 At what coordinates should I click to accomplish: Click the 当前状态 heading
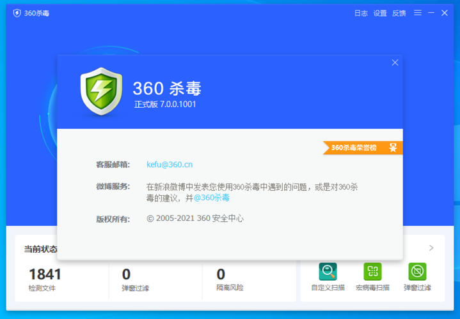point(40,249)
